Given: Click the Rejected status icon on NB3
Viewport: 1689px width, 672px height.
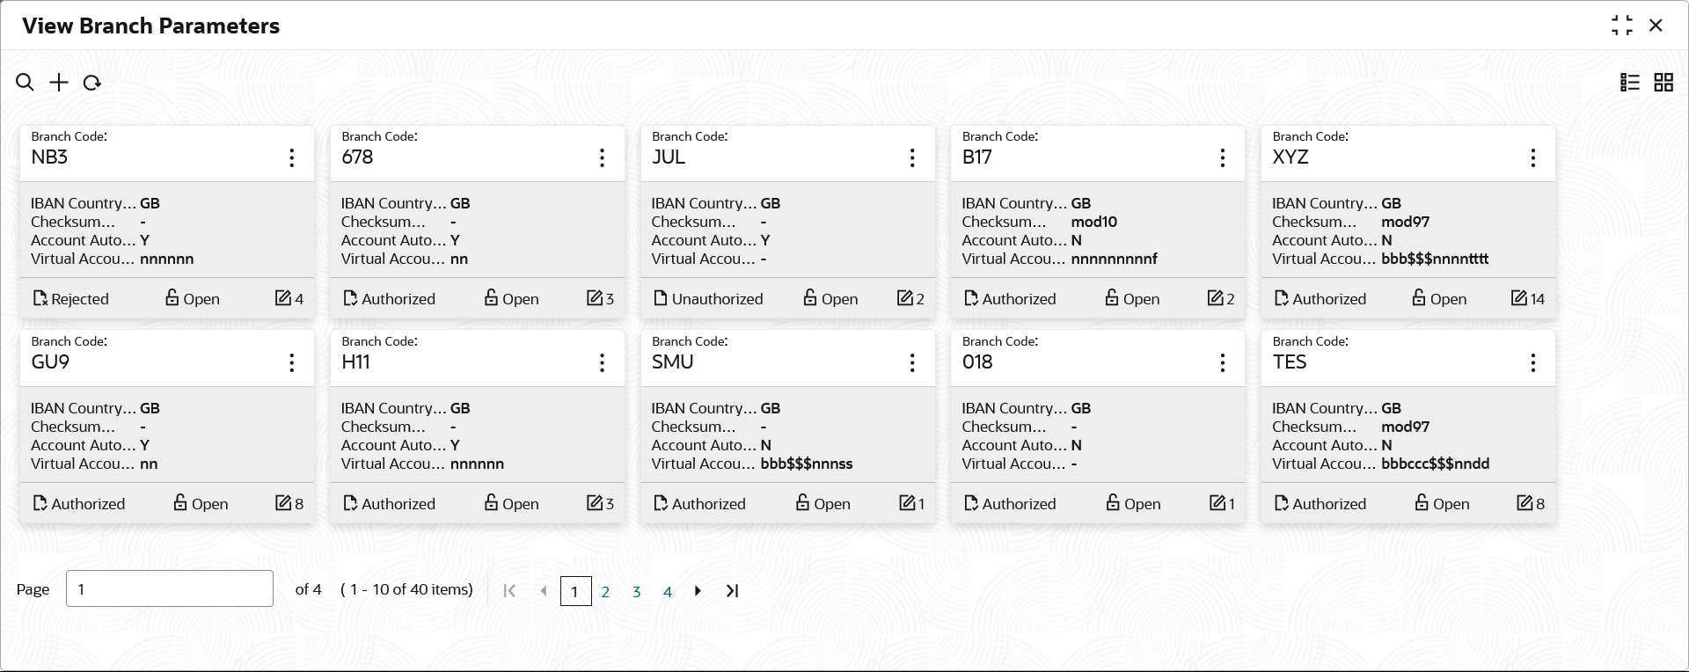Looking at the screenshot, I should [40, 299].
